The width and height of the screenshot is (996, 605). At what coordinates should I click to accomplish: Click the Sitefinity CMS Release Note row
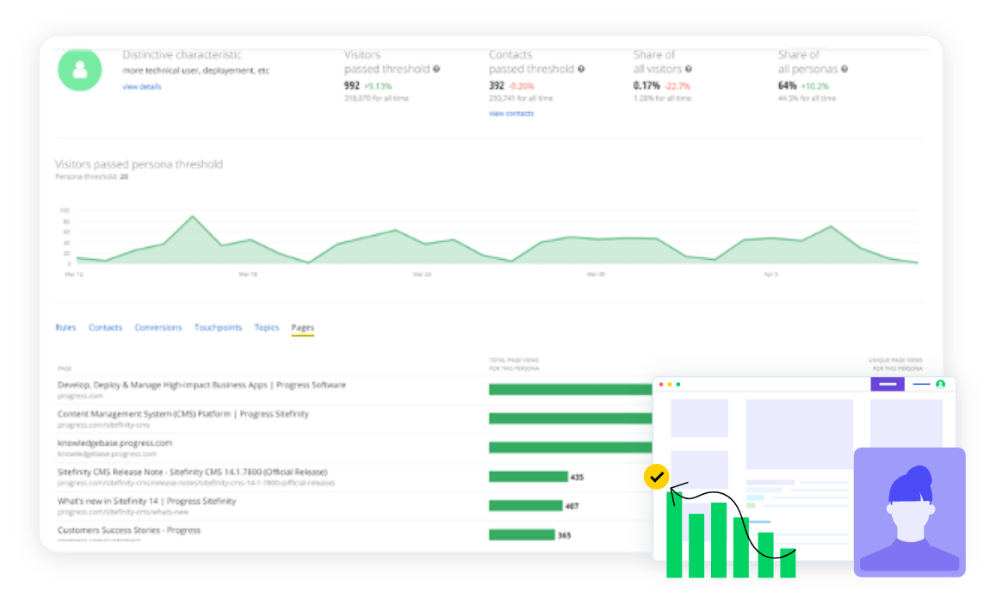pyautogui.click(x=191, y=472)
